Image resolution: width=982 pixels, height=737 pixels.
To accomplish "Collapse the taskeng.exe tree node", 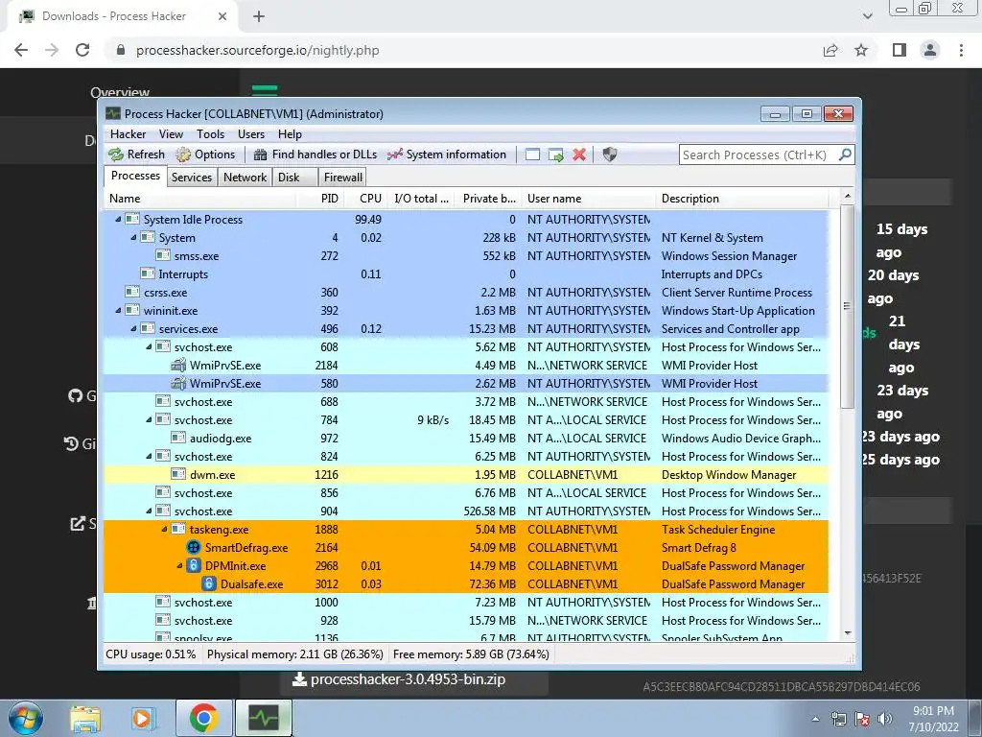I will [164, 530].
